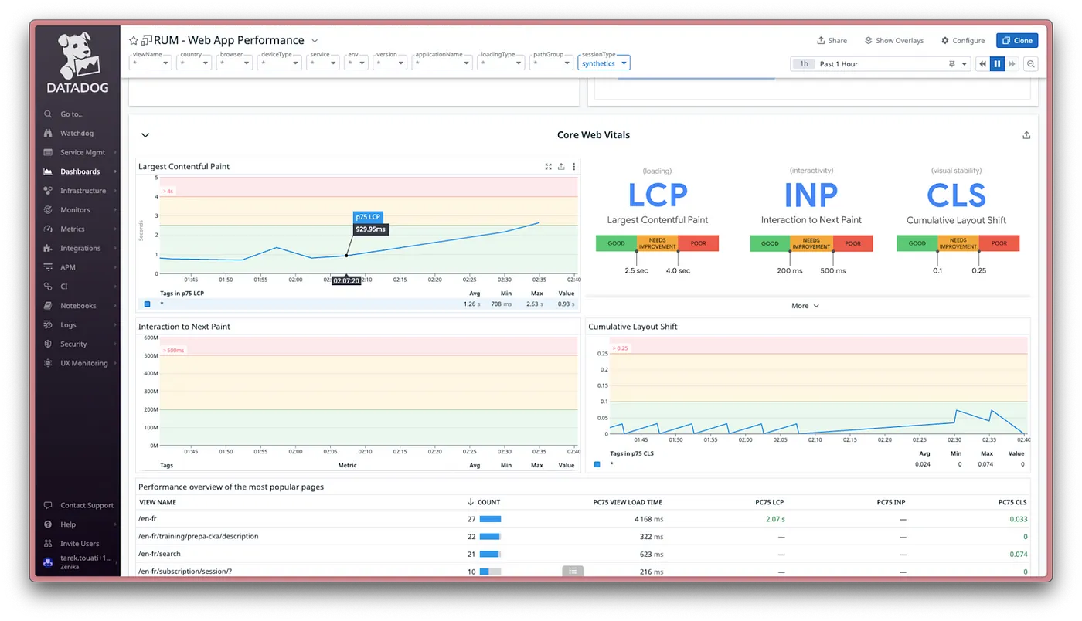Image resolution: width=1082 pixels, height=621 pixels.
Task: Open the sessionType synthetics dropdown
Action: [x=604, y=63]
